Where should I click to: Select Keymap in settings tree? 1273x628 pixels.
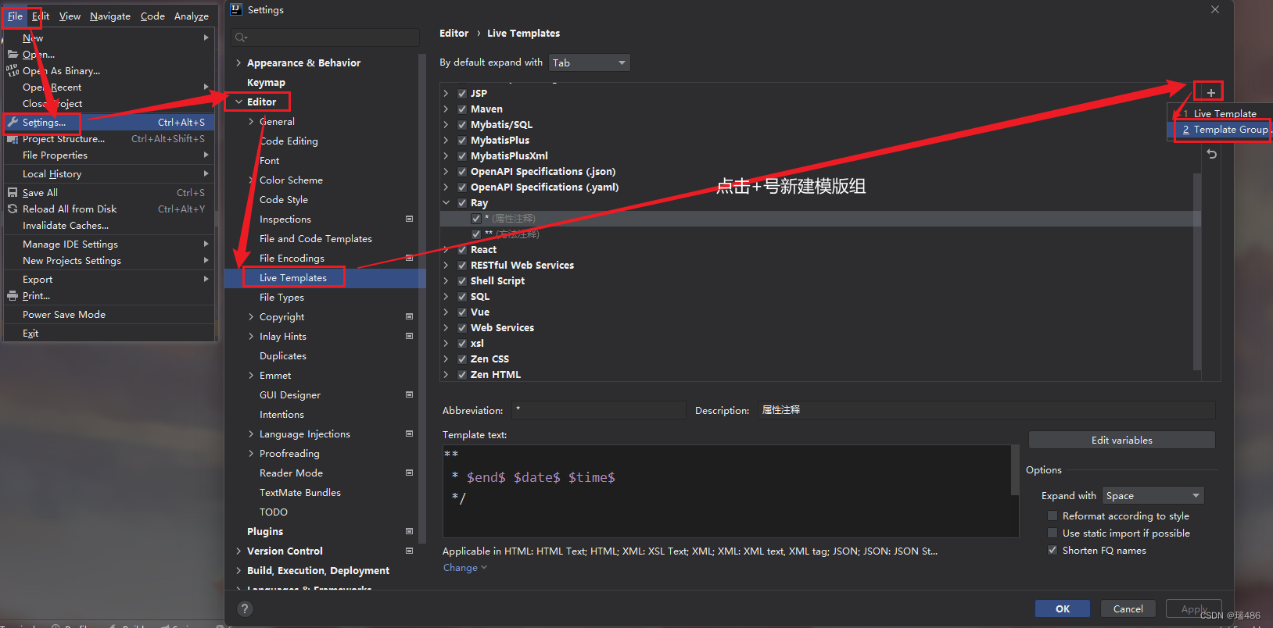click(x=266, y=82)
